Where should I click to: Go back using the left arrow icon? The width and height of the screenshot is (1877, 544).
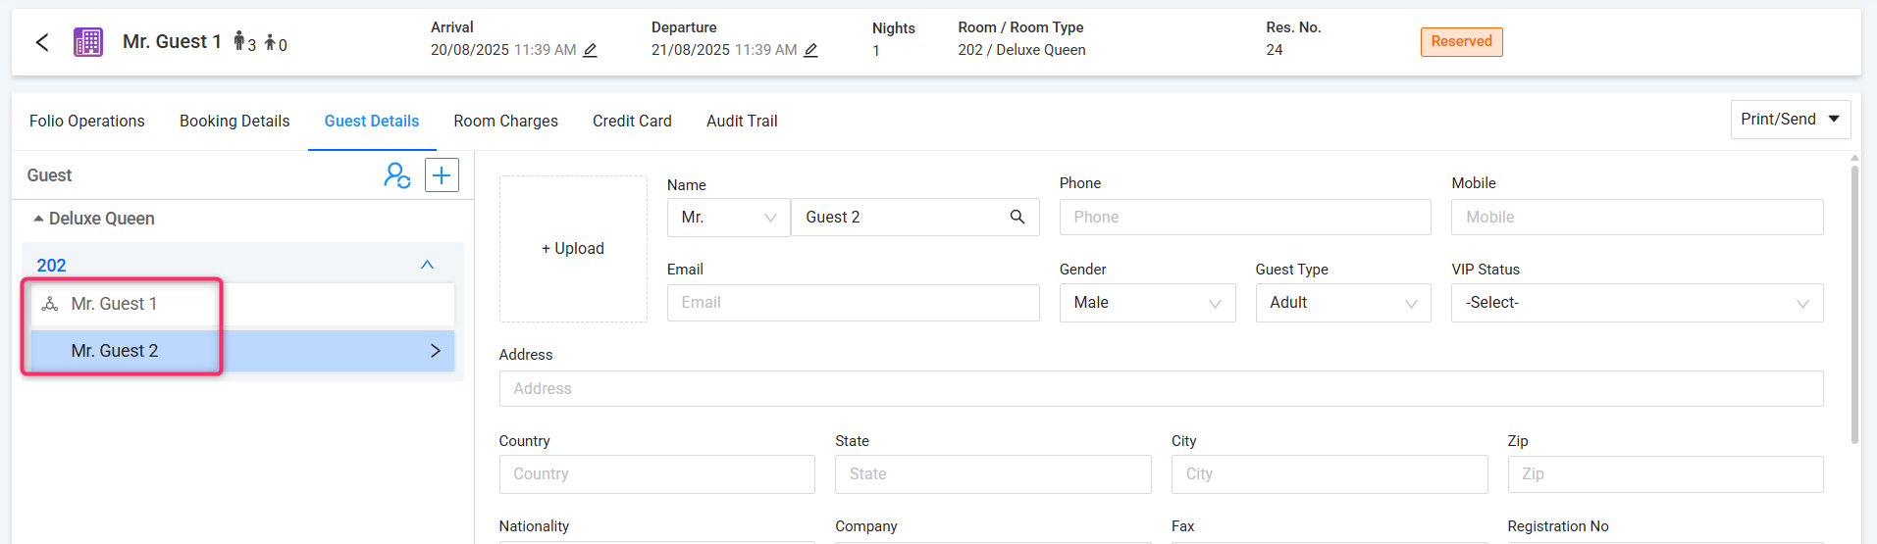[42, 42]
